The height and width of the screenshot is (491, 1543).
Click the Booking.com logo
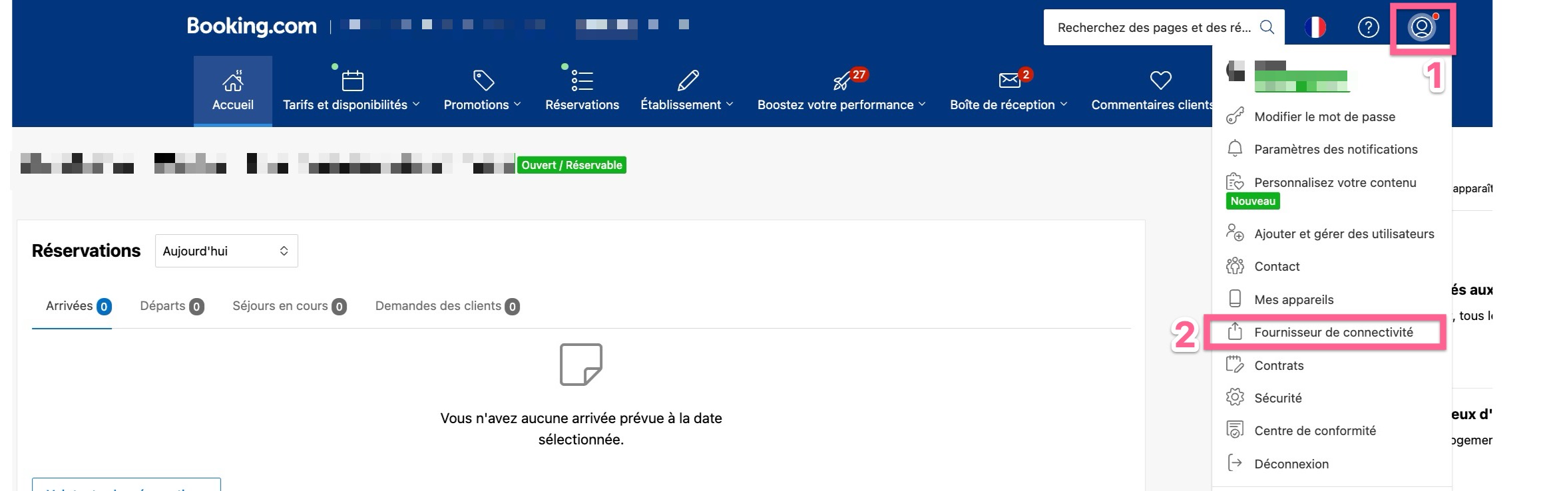tap(252, 26)
